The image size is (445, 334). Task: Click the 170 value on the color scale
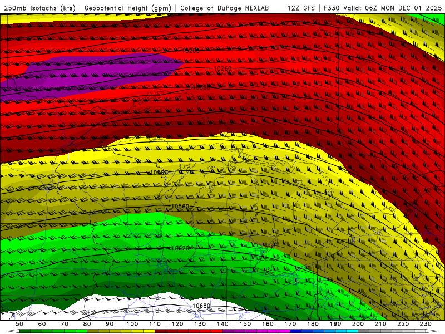(290, 324)
